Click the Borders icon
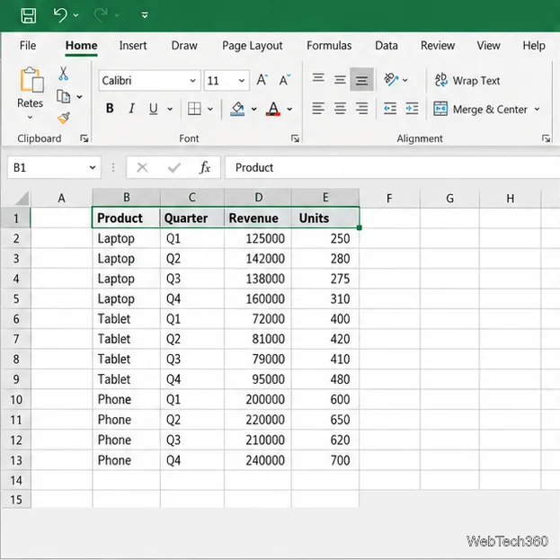 click(194, 109)
